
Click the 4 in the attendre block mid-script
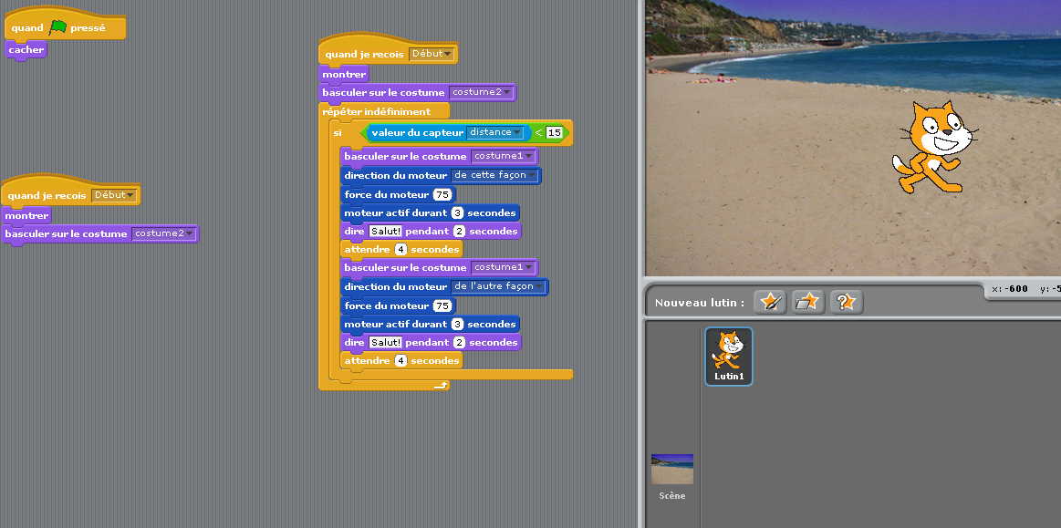[x=401, y=250]
